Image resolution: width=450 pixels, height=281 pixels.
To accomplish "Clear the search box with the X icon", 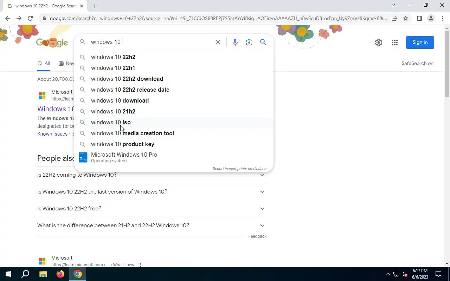I will [x=218, y=42].
